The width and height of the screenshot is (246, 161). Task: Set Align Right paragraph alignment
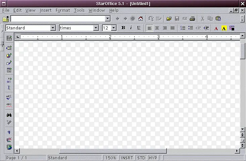165,28
